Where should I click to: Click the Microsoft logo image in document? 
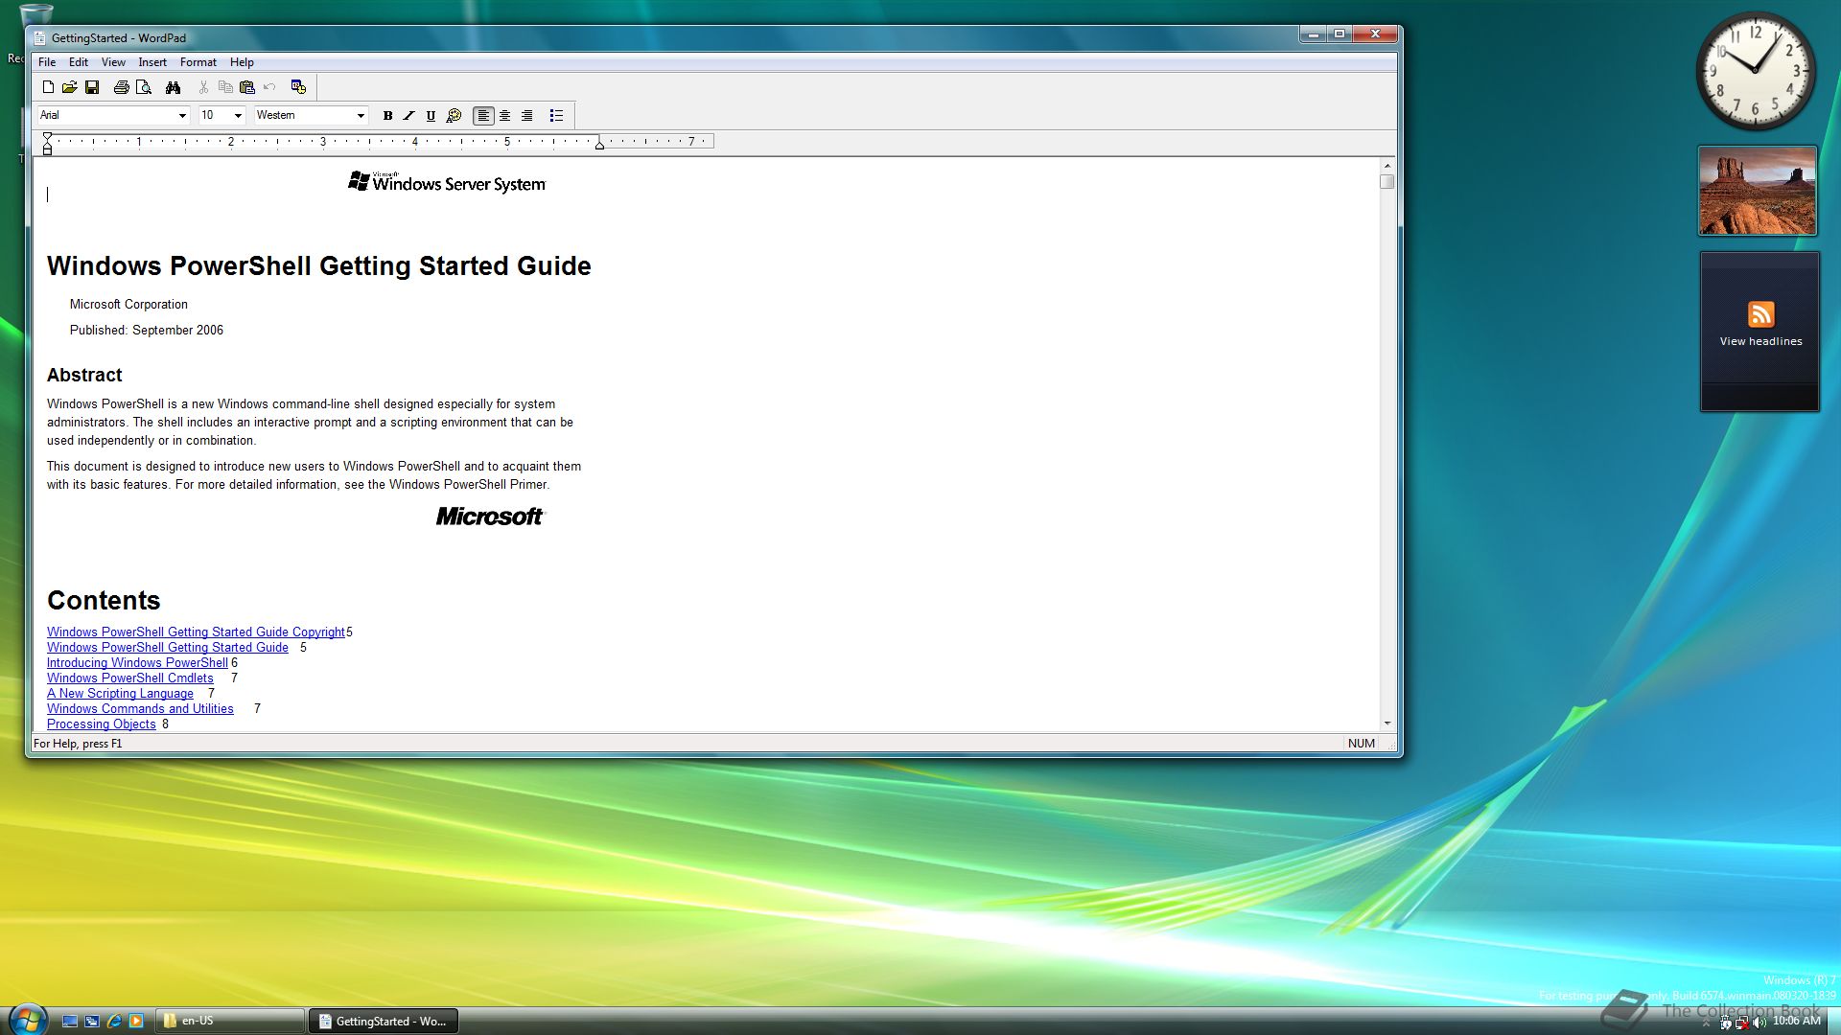point(490,517)
